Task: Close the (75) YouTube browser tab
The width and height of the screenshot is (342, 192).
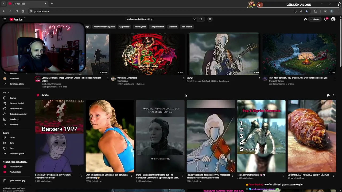Action: (45, 4)
